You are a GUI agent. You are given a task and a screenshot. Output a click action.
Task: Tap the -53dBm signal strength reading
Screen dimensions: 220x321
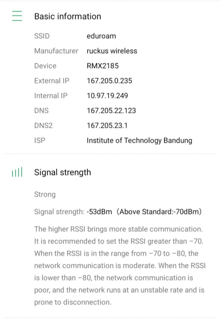tap(99, 212)
